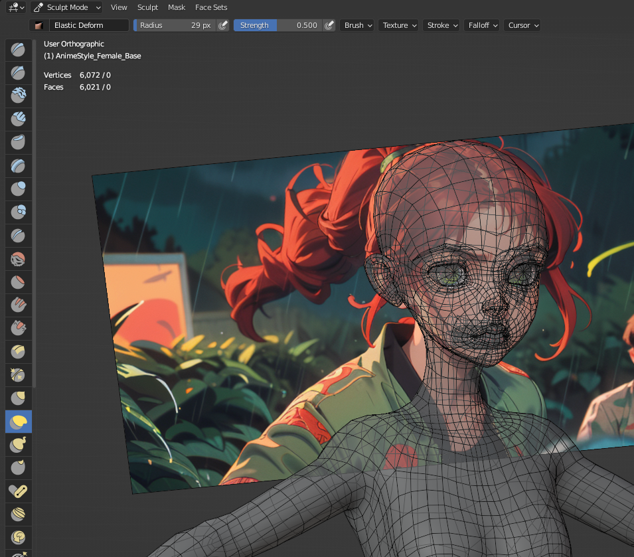Select the Crease brush tool
Screen dimensions: 634x557
coord(18,235)
